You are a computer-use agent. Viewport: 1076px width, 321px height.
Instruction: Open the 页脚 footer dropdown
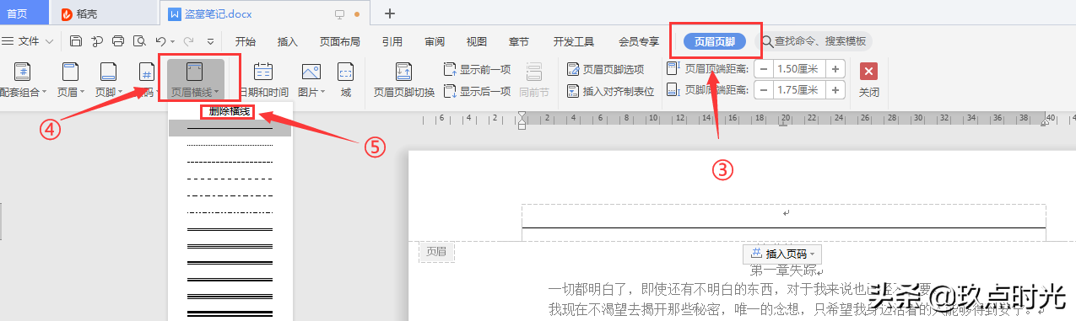(x=108, y=80)
